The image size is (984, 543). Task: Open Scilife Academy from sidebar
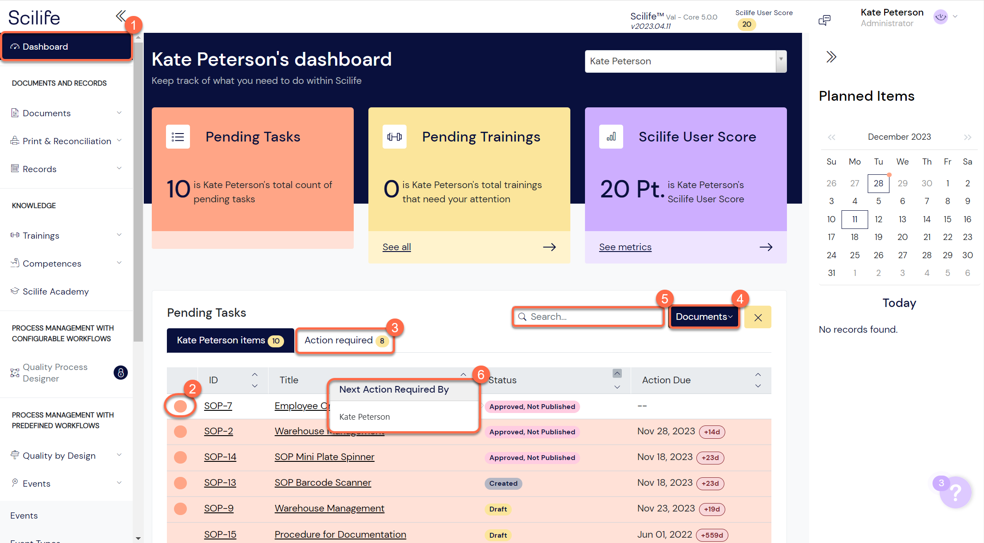pyautogui.click(x=55, y=291)
